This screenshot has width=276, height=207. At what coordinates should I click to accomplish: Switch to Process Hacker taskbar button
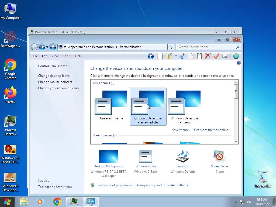(74, 202)
